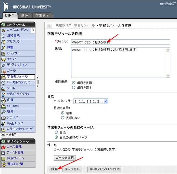Click the チャット chat bubble icon
Image resolution: width=177 pixels, height=174 pixels.
pos(3,59)
